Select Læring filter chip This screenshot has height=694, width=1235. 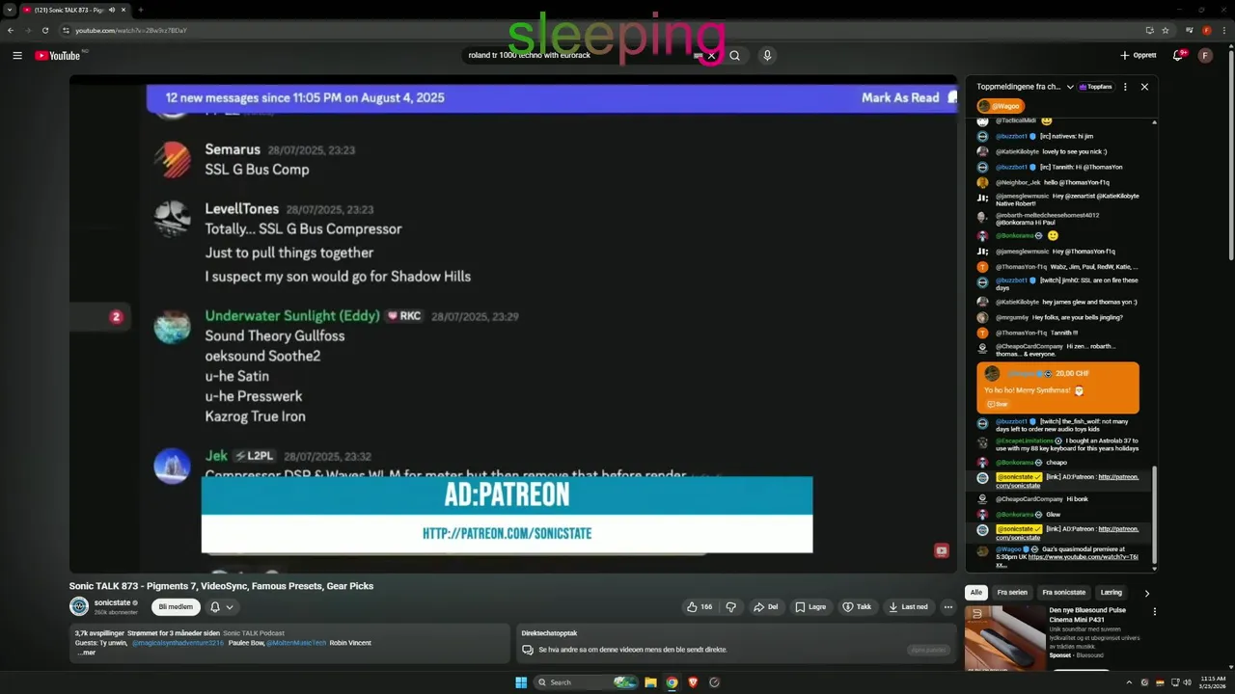coord(1111,593)
